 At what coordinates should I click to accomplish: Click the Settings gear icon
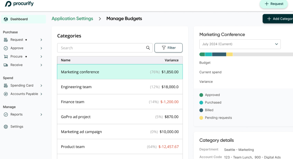click(x=6, y=127)
